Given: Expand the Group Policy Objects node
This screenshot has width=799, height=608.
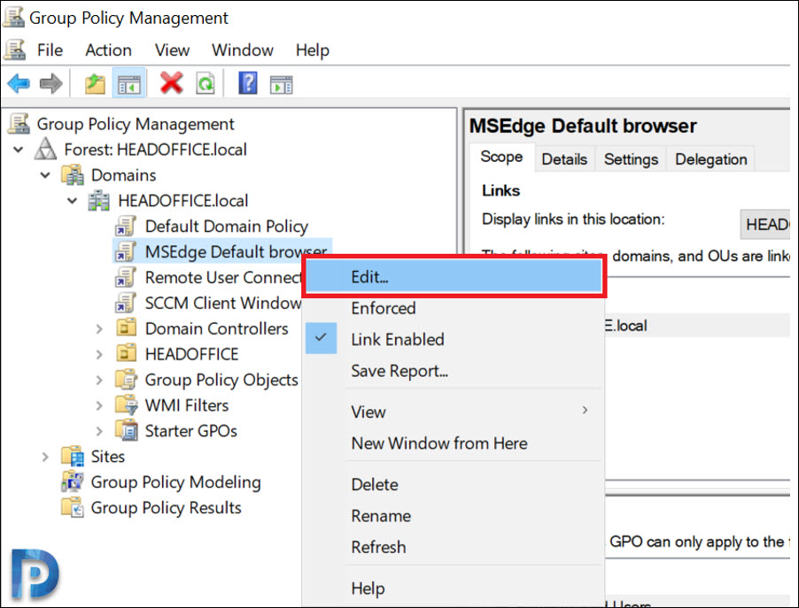Looking at the screenshot, I should pyautogui.click(x=99, y=380).
